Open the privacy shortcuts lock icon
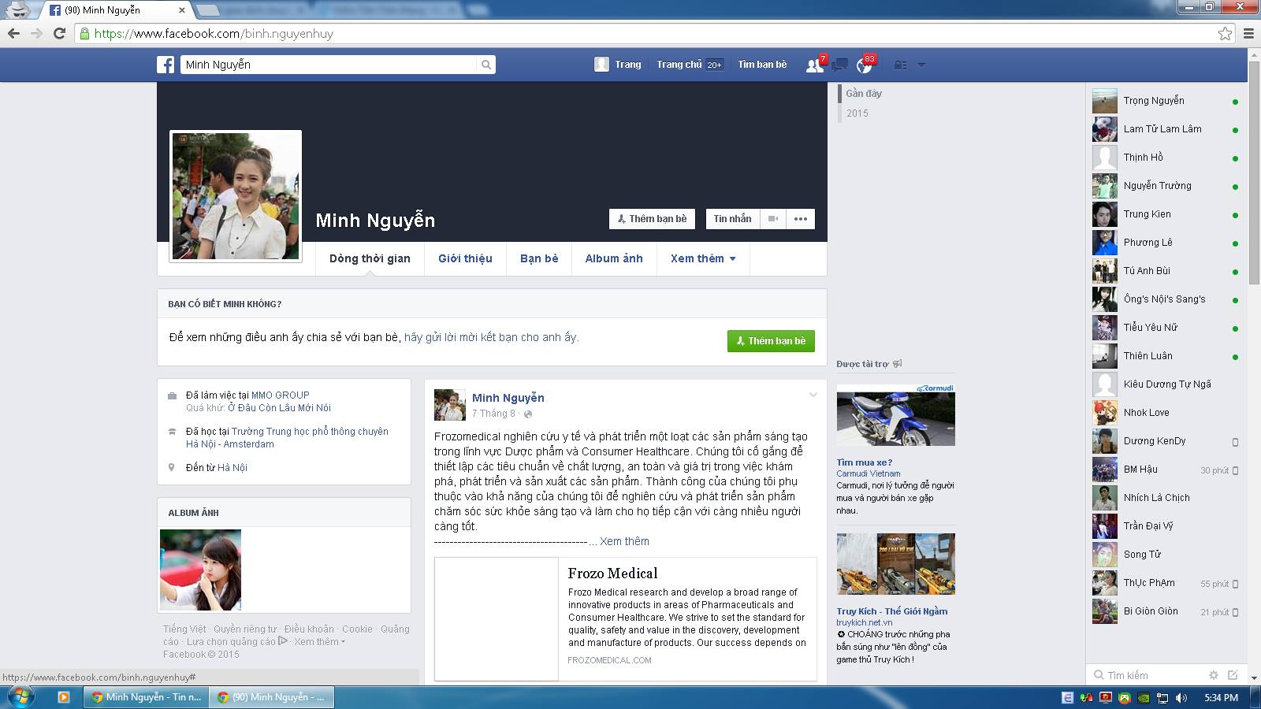Viewport: 1261px width, 709px height. coord(900,65)
